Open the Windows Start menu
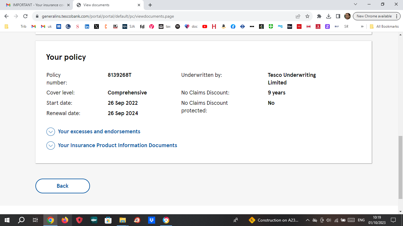Viewport: 403px width, 226px height. 7,220
